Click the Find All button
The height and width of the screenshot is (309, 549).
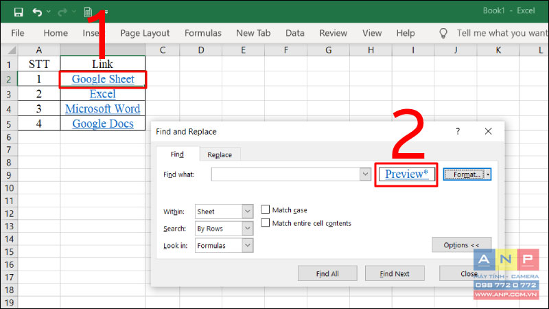click(x=327, y=273)
